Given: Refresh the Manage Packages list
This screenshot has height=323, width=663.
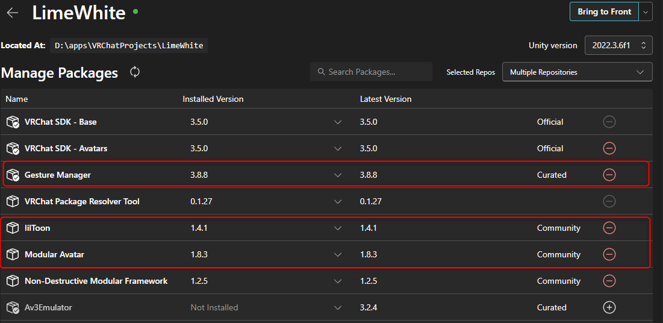Looking at the screenshot, I should pyautogui.click(x=135, y=72).
